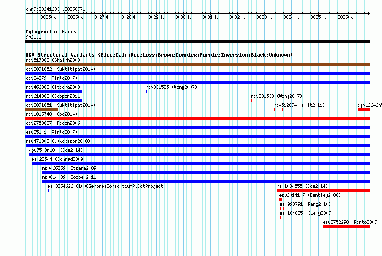Open the esv2759687 (Redon2006) label
This screenshot has width=382, height=256.
pos(54,123)
